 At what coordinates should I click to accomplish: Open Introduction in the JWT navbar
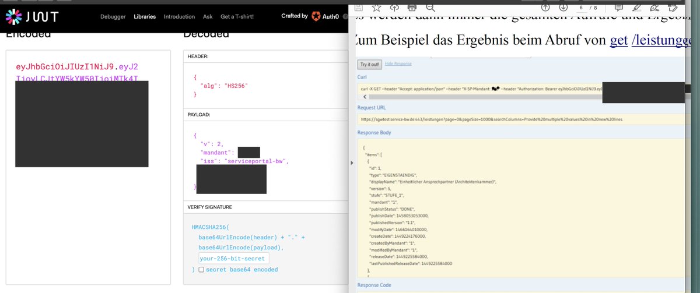click(179, 16)
